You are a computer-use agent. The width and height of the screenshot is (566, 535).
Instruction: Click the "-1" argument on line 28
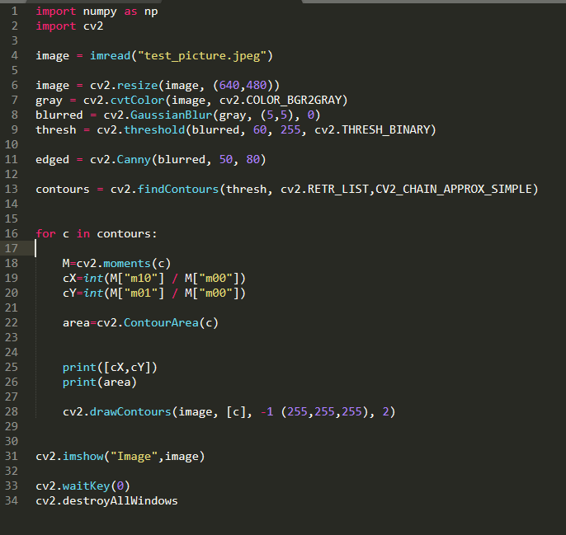[x=266, y=411]
